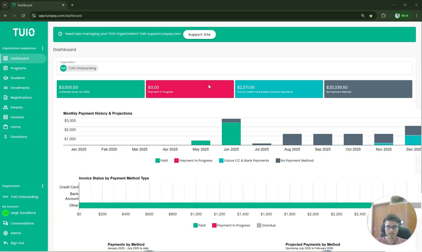Open the Organization section three-dot menu
The height and width of the screenshot is (252, 422).
tap(43, 186)
